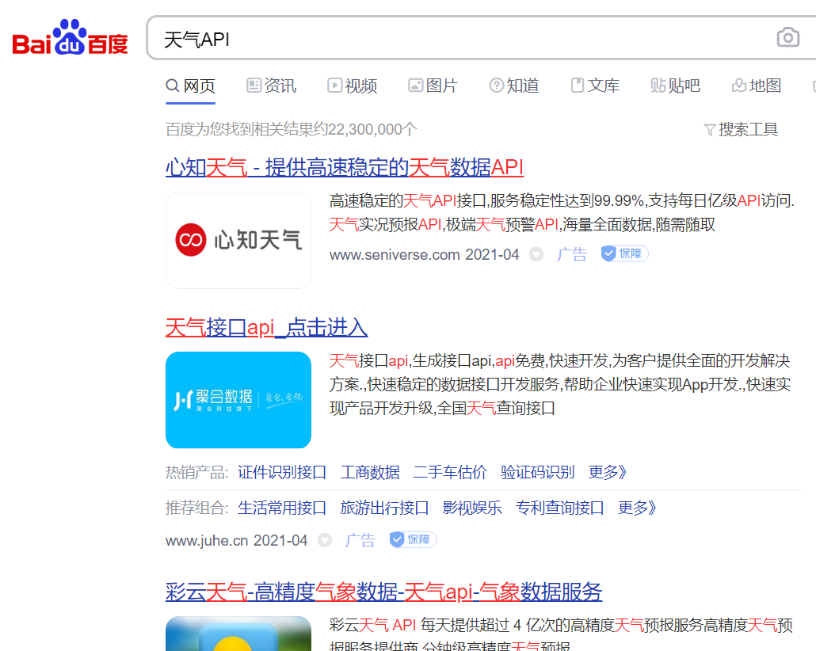Switch to the 地图 tab
Image resolution: width=816 pixels, height=651 pixels.
[x=757, y=86]
